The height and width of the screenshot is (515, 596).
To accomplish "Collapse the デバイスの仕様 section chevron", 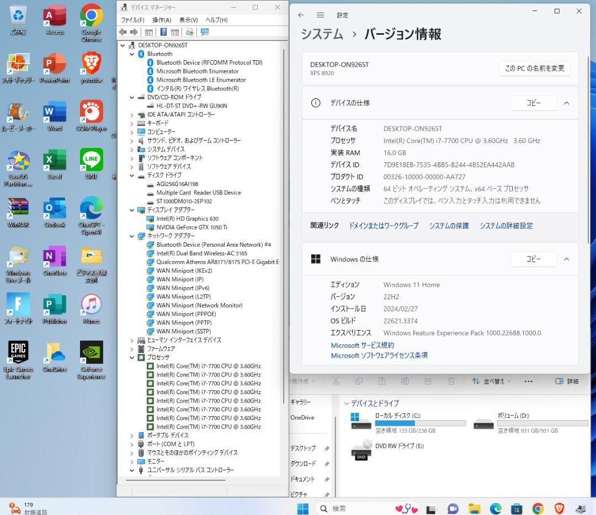I will point(566,103).
